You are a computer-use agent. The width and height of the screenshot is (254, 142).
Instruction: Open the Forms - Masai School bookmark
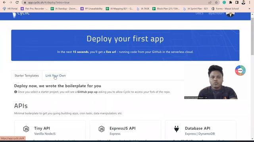tap(225, 9)
